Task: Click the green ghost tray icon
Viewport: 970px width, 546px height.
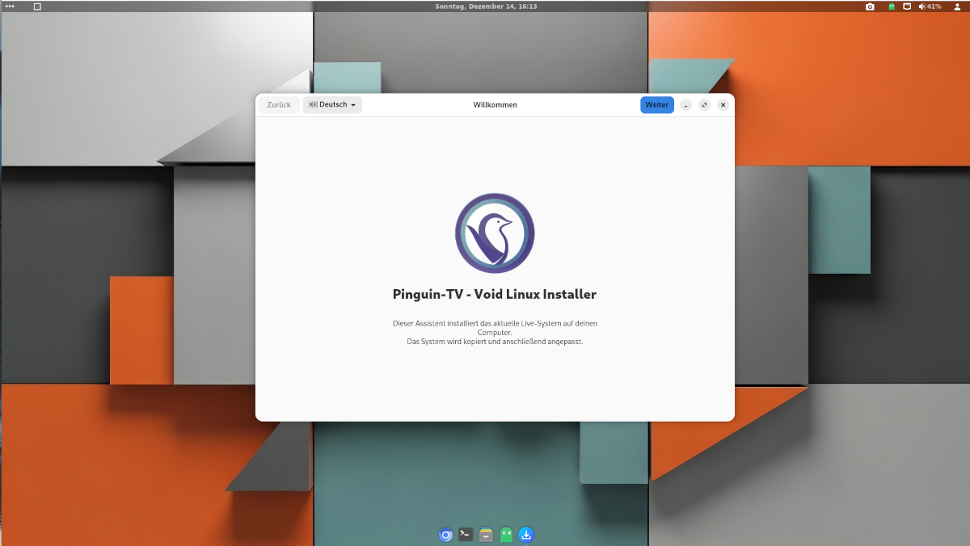Action: coord(891,6)
